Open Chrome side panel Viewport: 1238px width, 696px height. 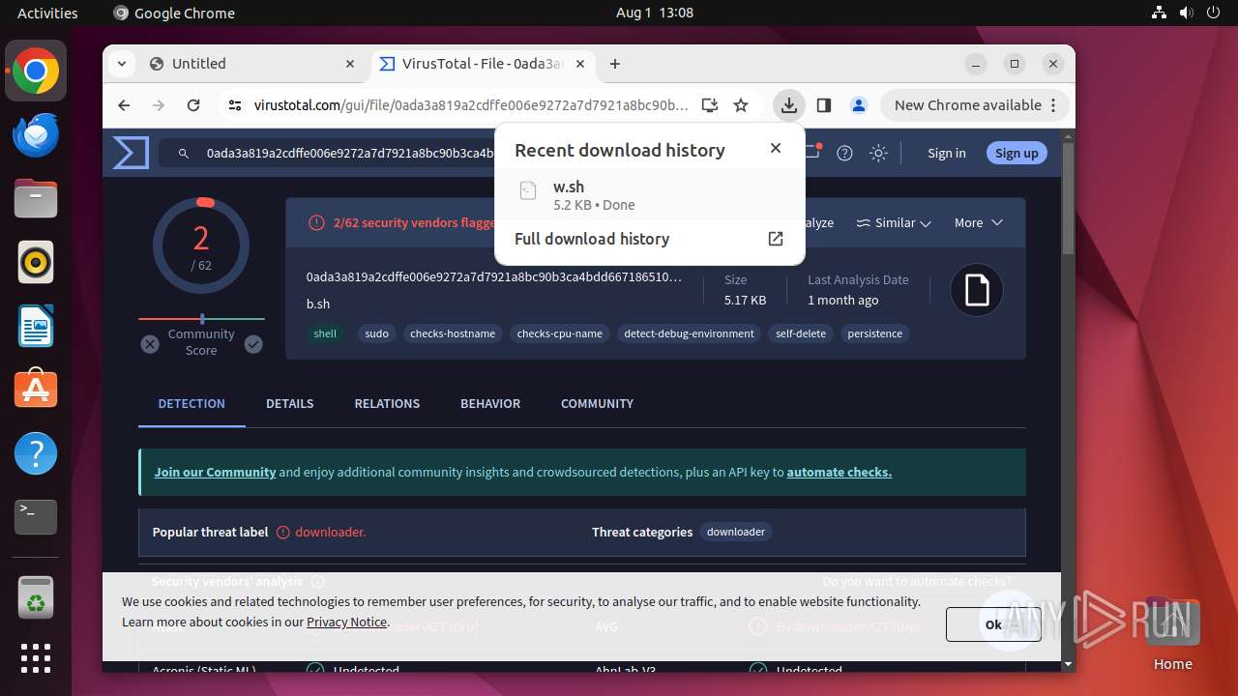pos(824,105)
